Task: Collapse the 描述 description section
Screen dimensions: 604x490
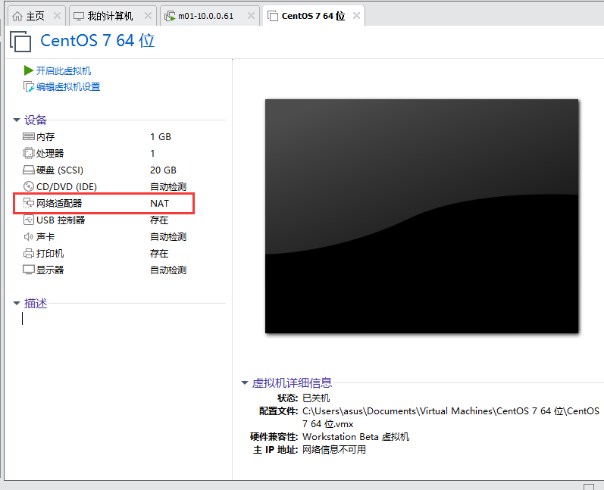Action: (x=17, y=303)
